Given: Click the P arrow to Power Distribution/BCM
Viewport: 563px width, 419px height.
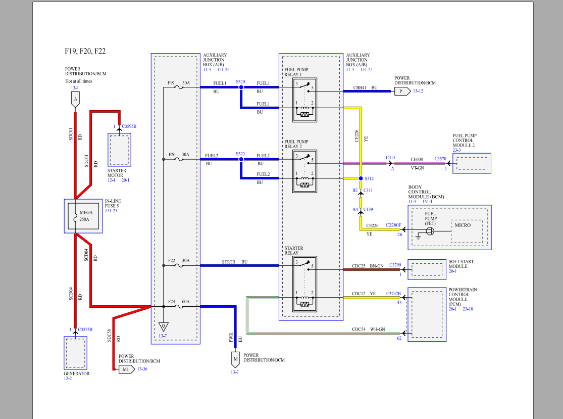Looking at the screenshot, I should point(400,91).
